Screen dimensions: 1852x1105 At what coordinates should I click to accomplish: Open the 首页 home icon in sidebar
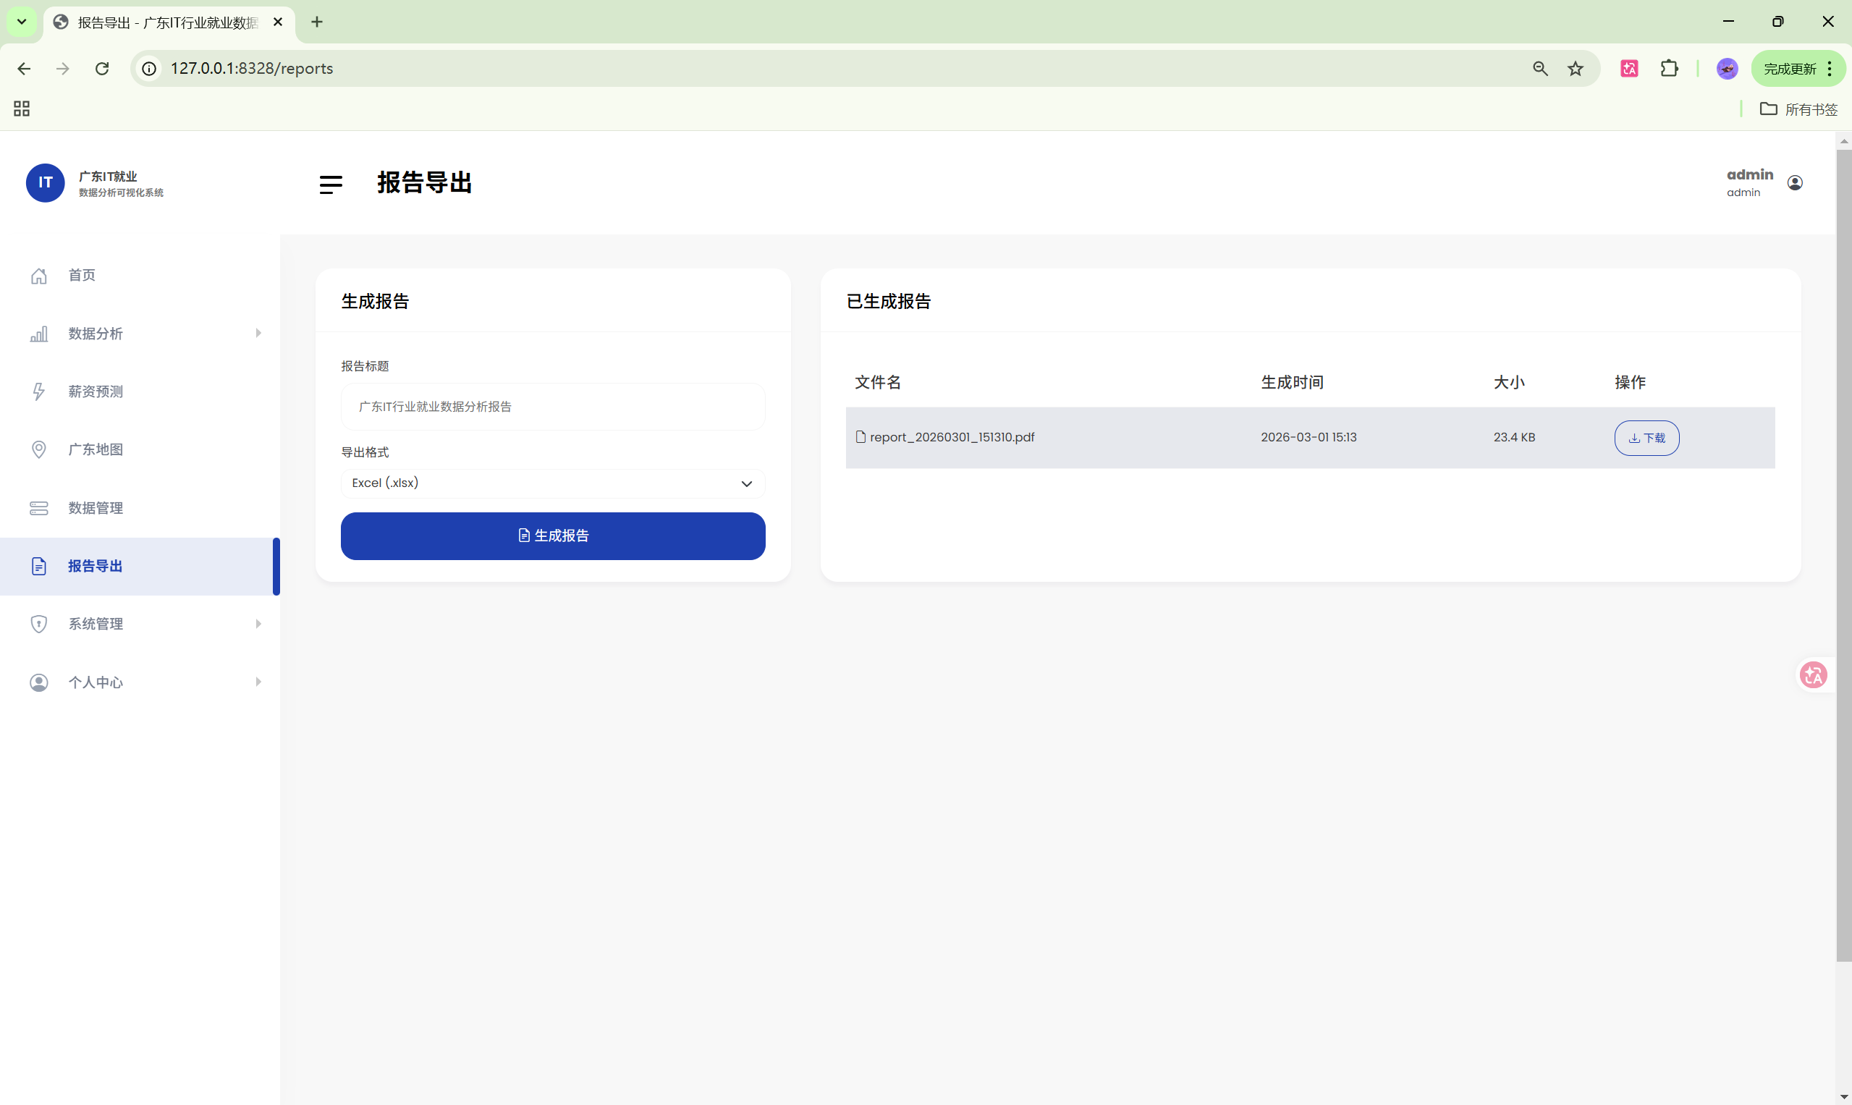pos(39,275)
